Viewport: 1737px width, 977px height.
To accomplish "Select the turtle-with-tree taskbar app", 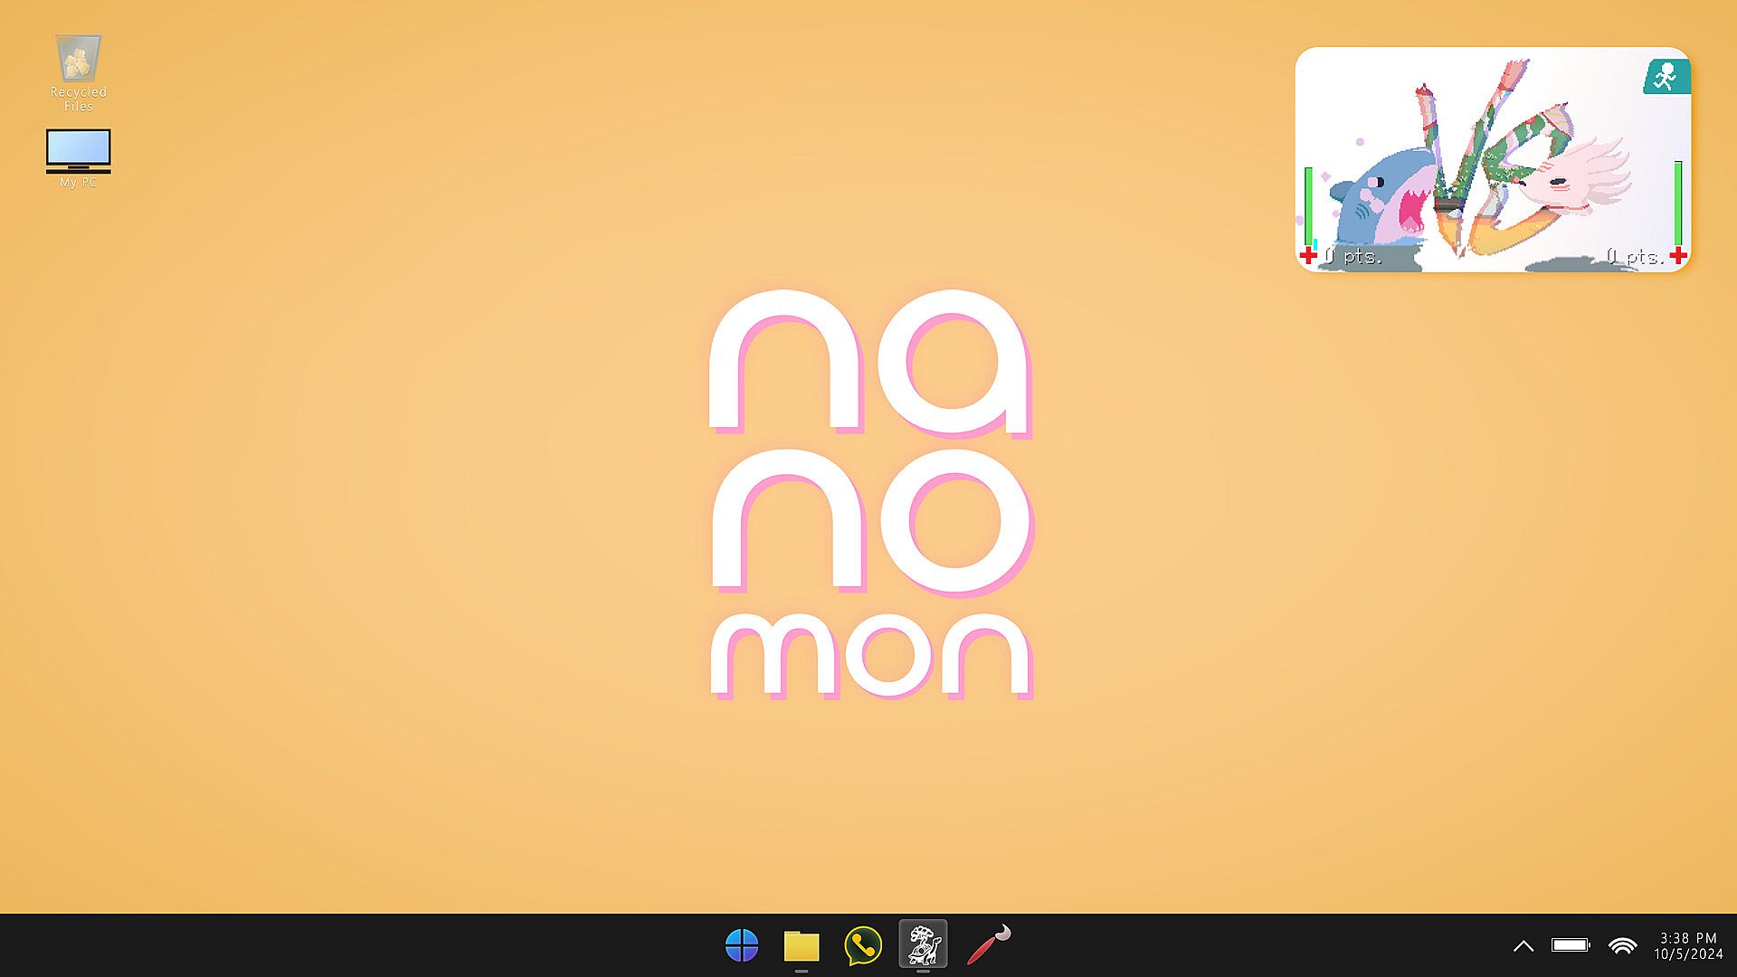I will point(923,944).
